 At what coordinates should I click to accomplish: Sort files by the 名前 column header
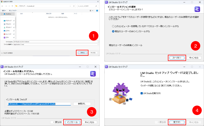pos(21,14)
